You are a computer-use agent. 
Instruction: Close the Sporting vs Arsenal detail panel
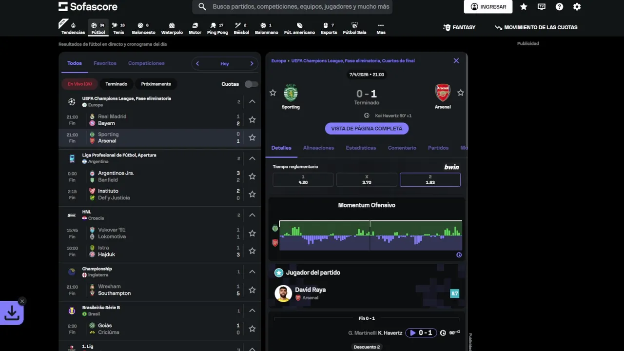[x=456, y=61]
